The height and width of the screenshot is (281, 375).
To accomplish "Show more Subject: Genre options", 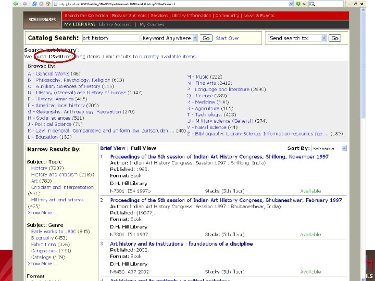I will point(43,263).
